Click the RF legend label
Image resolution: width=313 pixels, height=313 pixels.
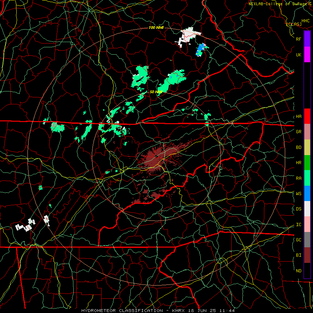[298, 39]
